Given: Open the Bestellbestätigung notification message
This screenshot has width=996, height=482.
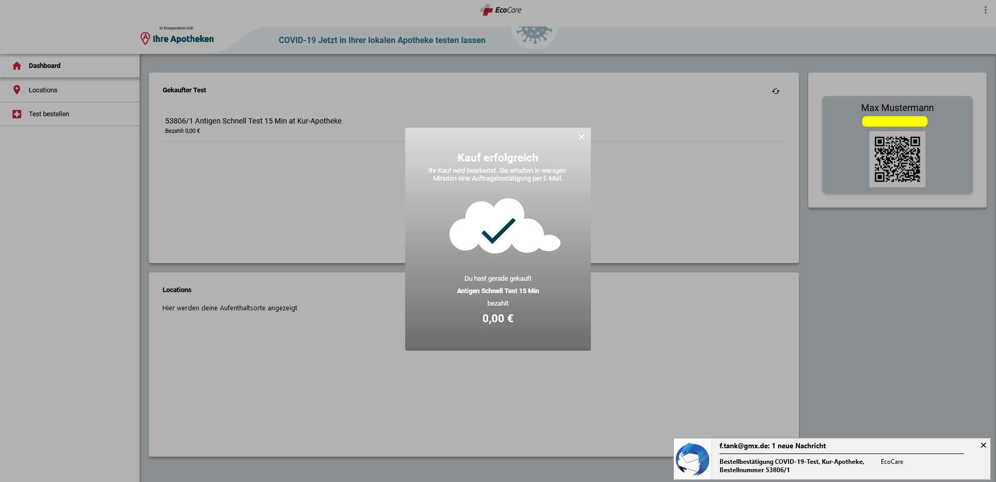Looking at the screenshot, I should coord(791,465).
